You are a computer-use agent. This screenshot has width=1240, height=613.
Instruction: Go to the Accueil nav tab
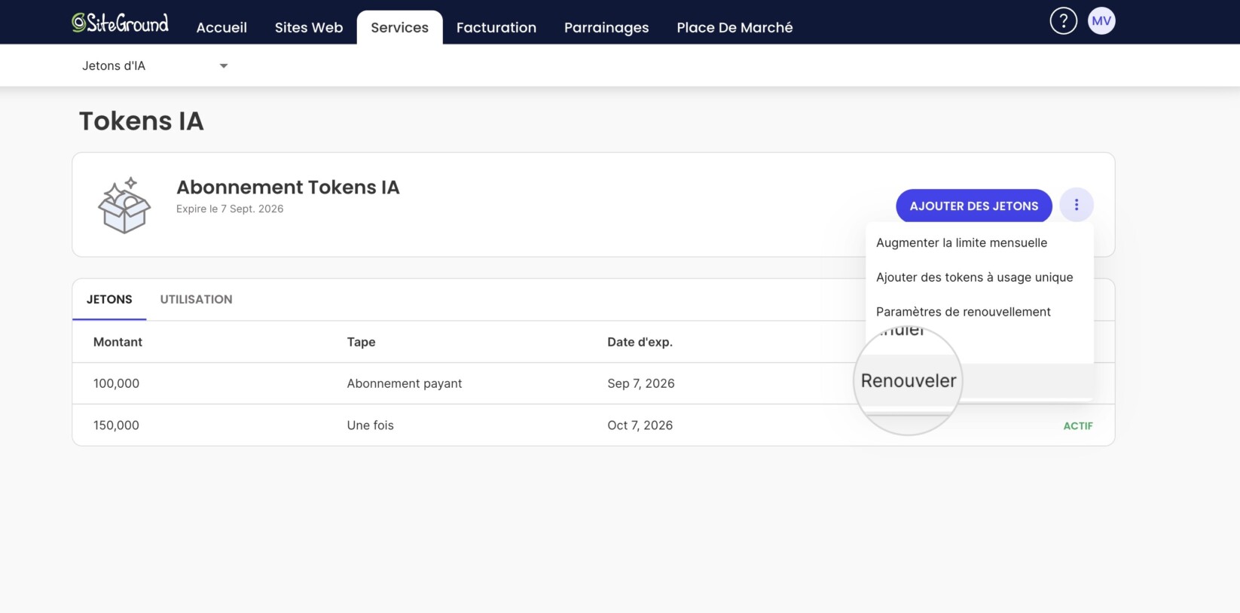click(x=221, y=27)
